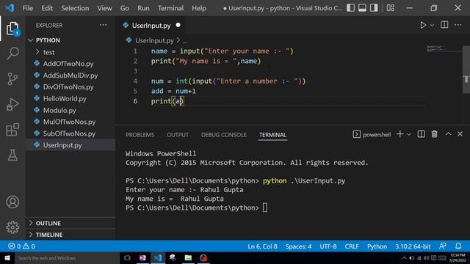Open the Extensions view

pyautogui.click(x=12, y=130)
